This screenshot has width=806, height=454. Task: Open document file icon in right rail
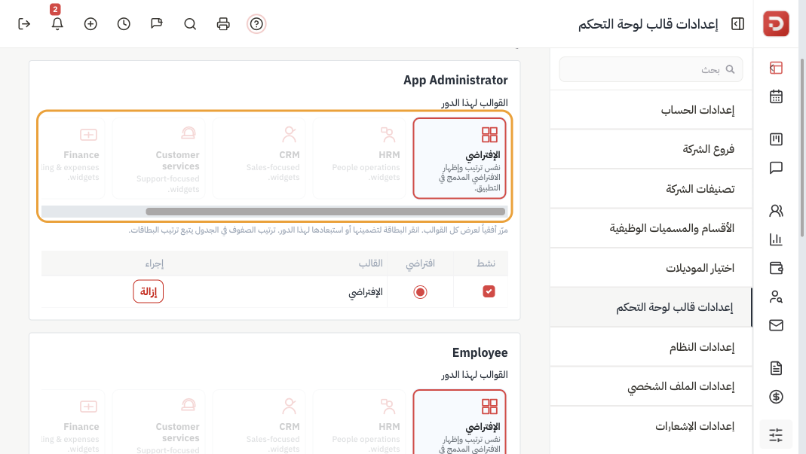[x=776, y=367]
